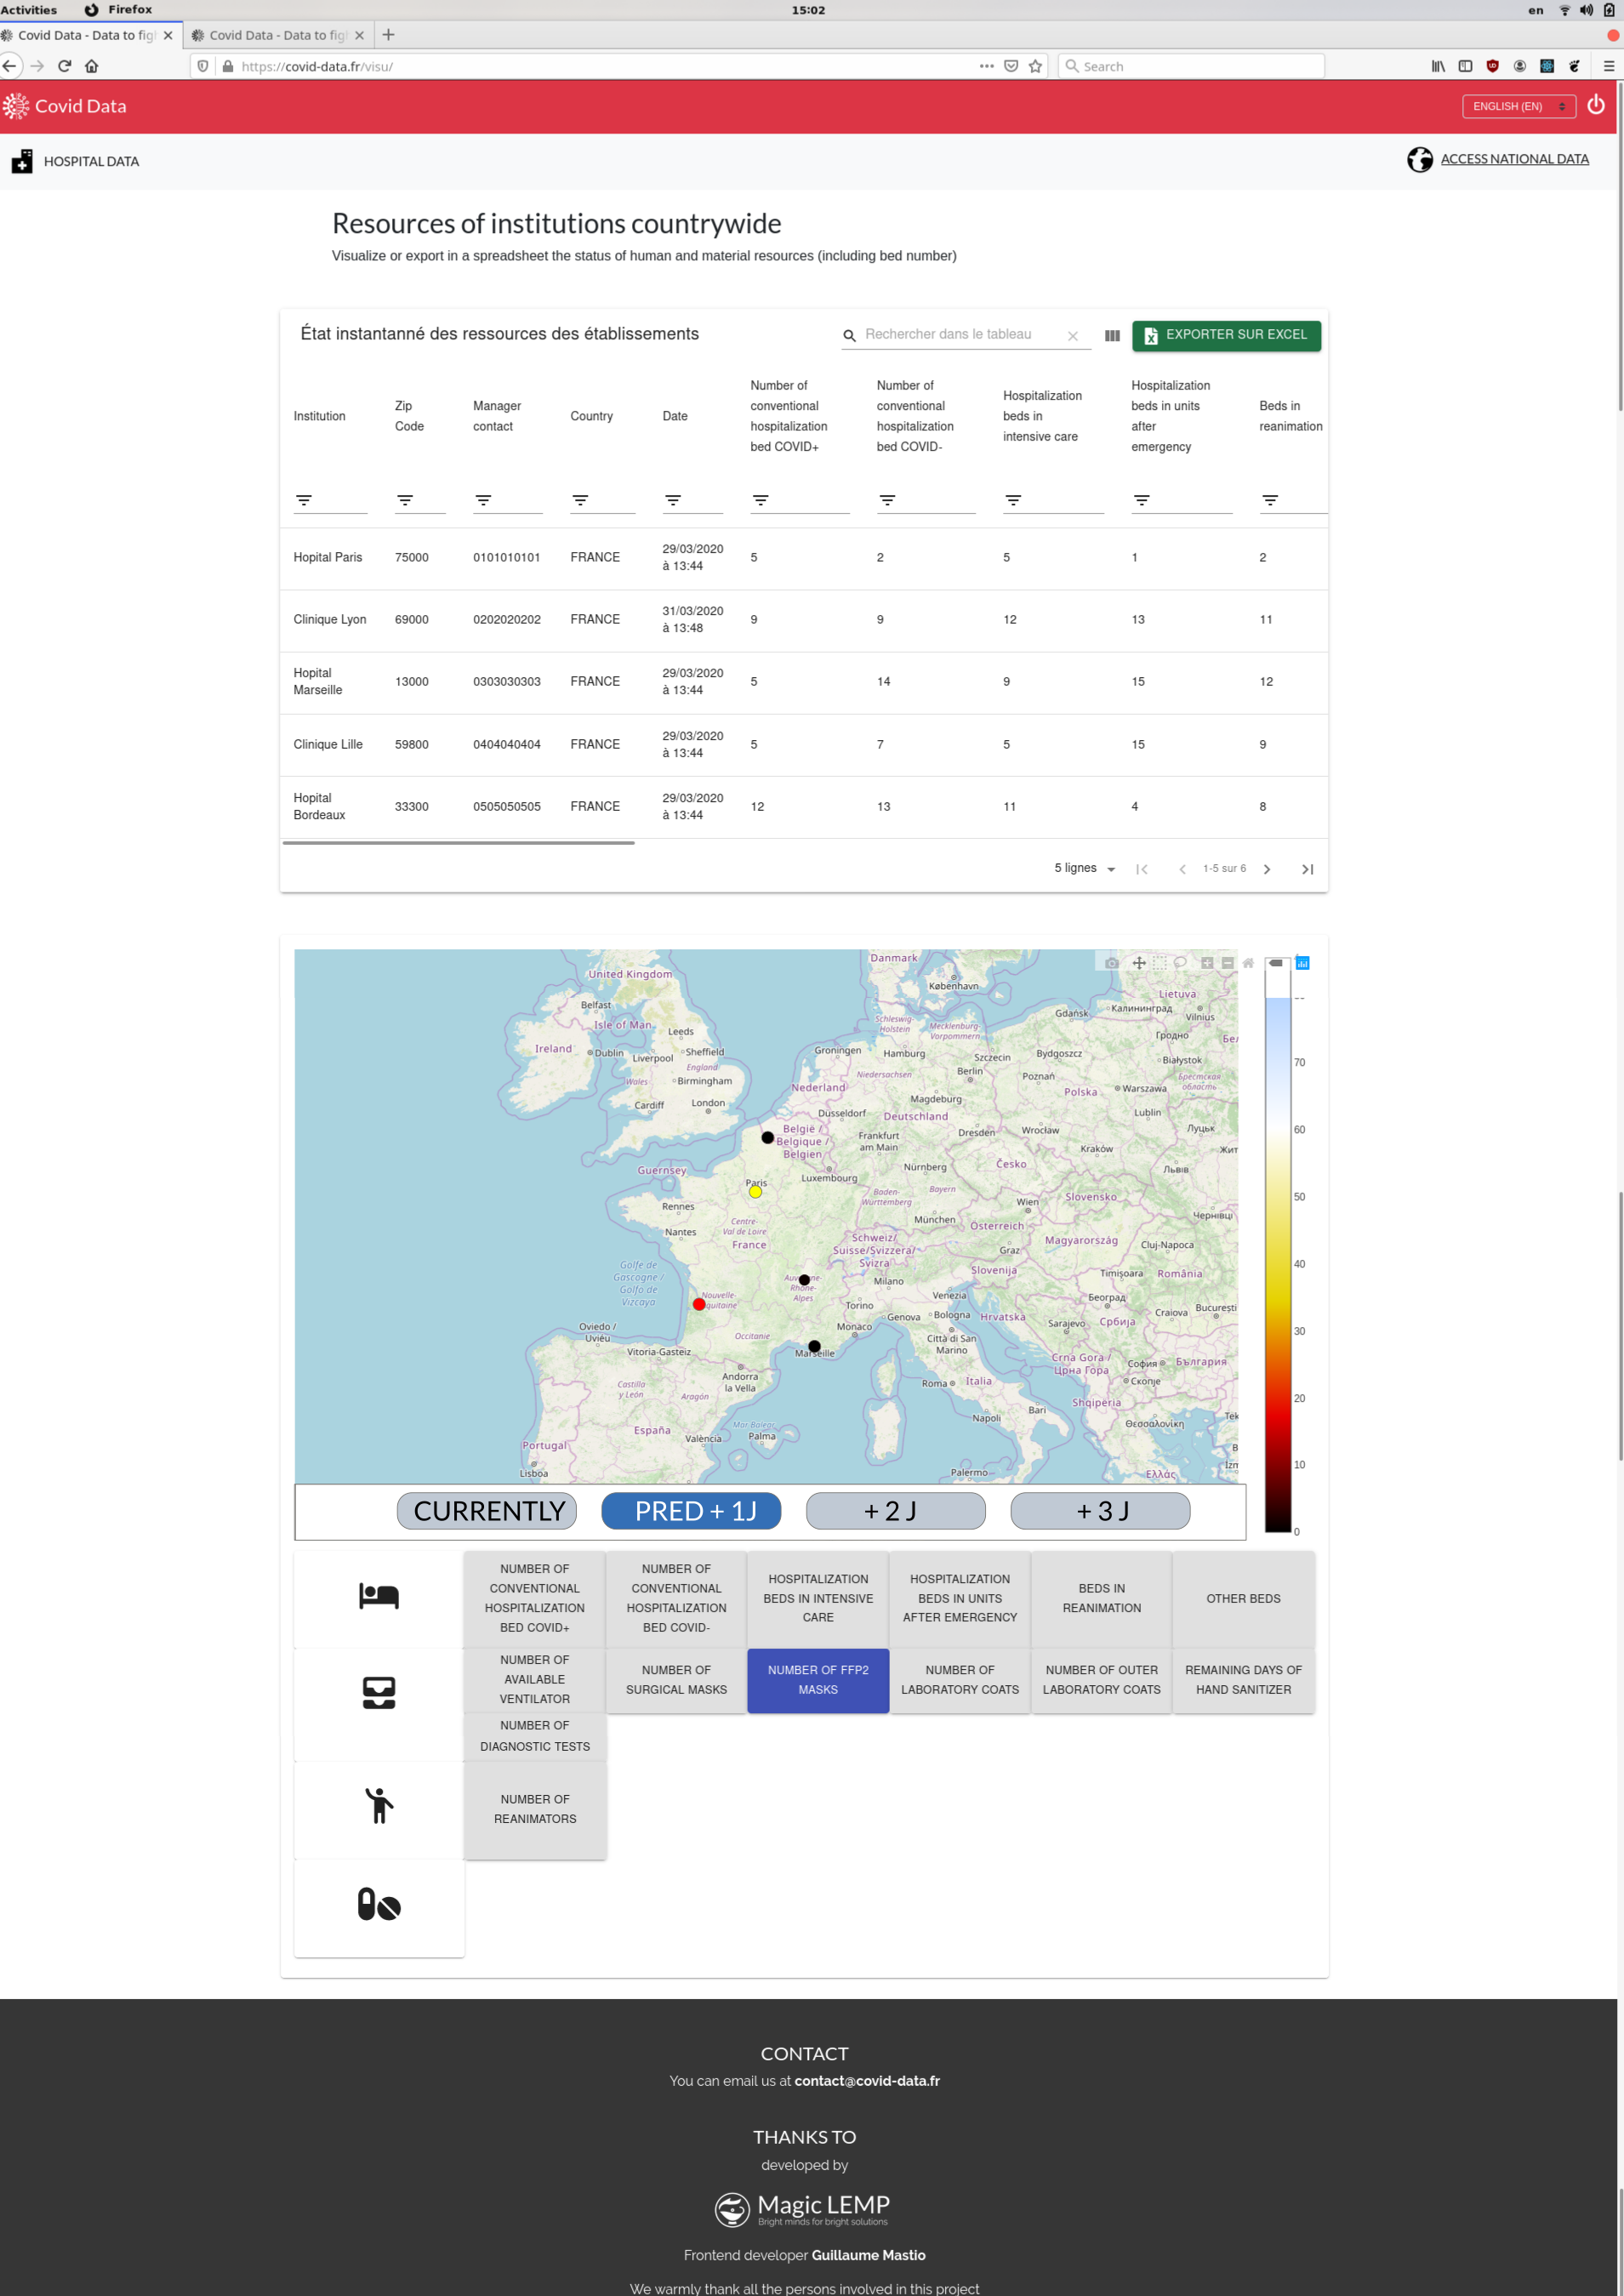Viewport: 1624px width, 2296px height.
Task: Click the hospital data icon
Action: click(22, 161)
